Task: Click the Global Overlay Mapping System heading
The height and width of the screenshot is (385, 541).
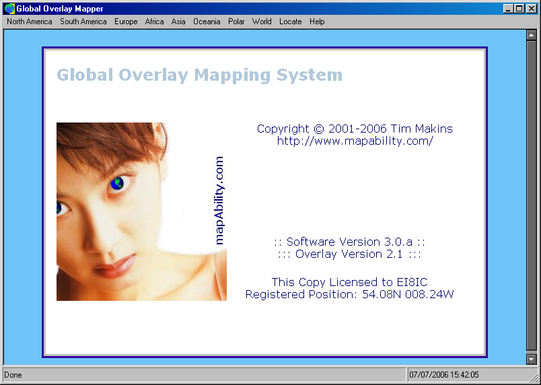Action: pyautogui.click(x=199, y=75)
